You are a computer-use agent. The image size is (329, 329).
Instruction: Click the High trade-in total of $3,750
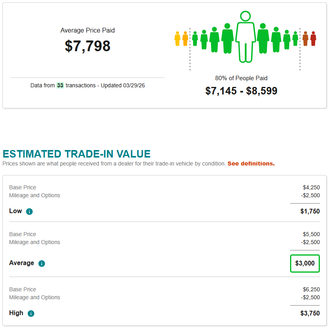[310, 314]
